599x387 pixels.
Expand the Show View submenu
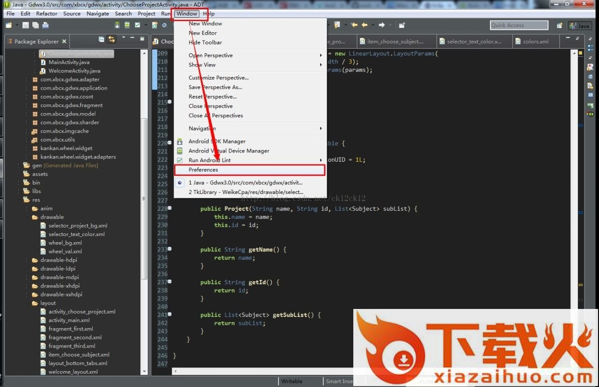[249, 64]
